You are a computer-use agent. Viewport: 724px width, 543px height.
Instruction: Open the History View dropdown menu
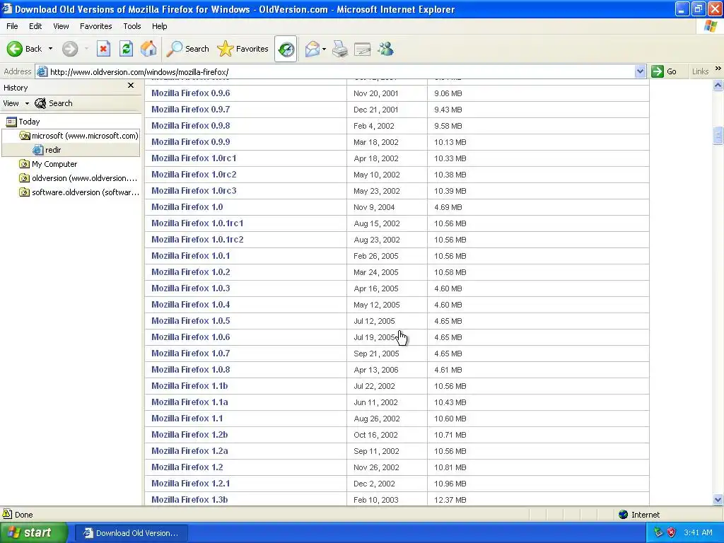pyautogui.click(x=16, y=103)
